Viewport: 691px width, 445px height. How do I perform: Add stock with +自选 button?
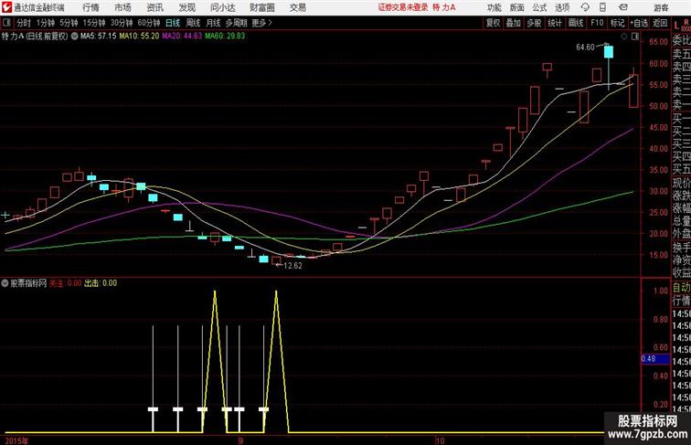point(639,23)
